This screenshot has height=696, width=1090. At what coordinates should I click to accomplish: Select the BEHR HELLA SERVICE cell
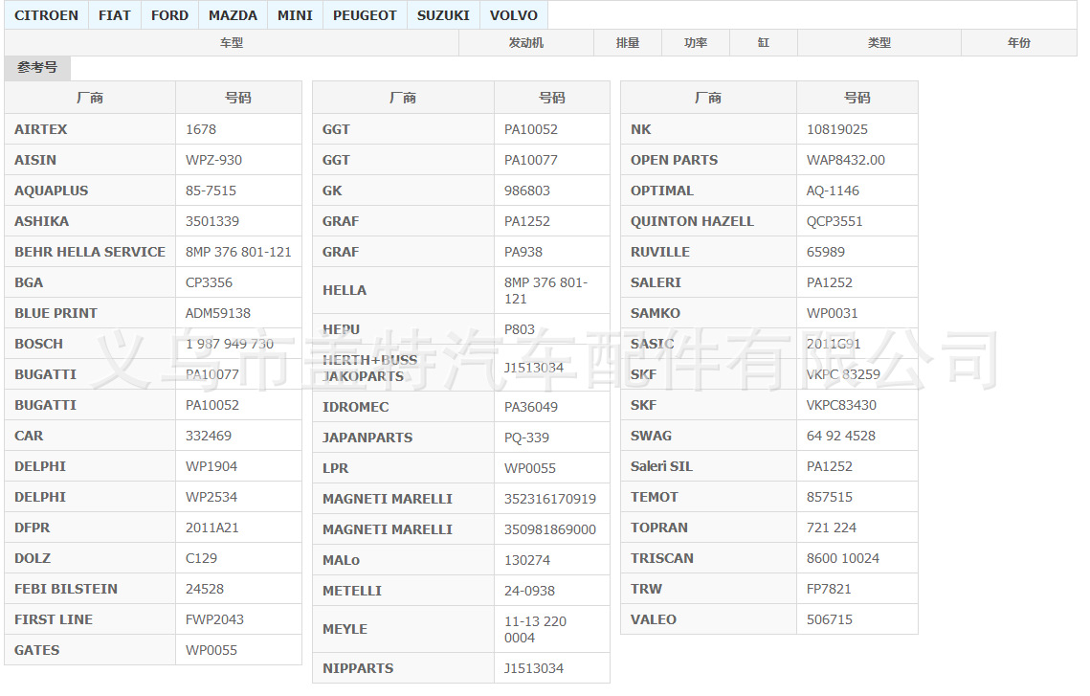[x=90, y=252]
